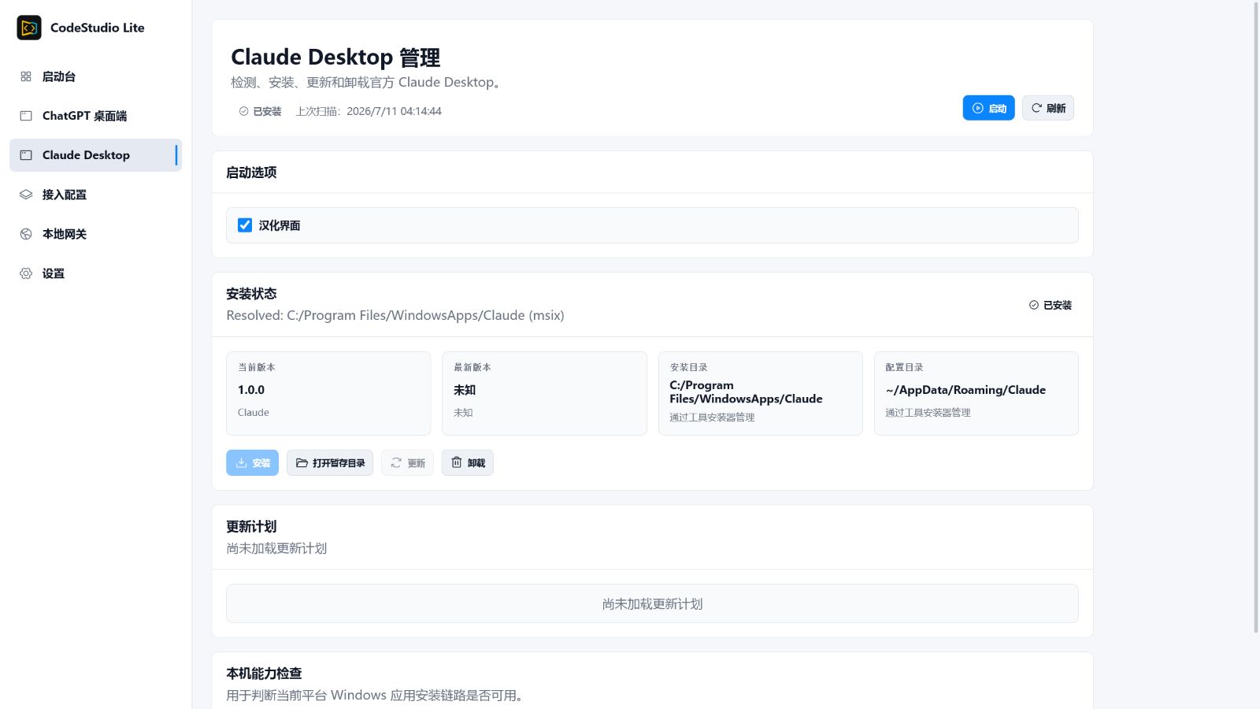Click the circular arrow icon in 刷新 button

pyautogui.click(x=1037, y=108)
